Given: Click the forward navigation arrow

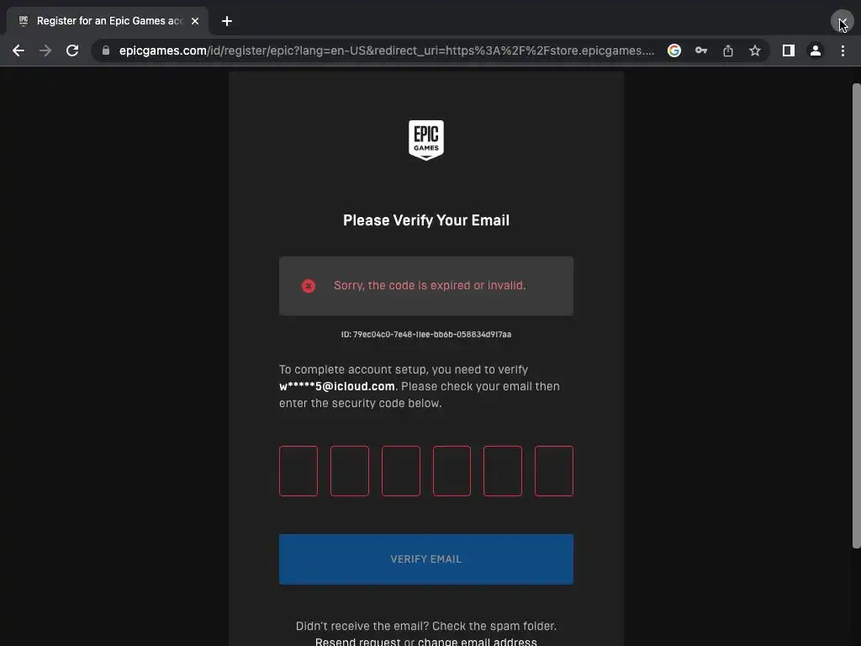Looking at the screenshot, I should pos(45,50).
